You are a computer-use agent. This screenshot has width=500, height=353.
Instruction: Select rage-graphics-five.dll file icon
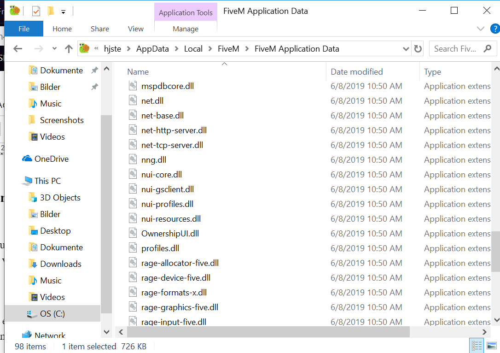point(133,307)
